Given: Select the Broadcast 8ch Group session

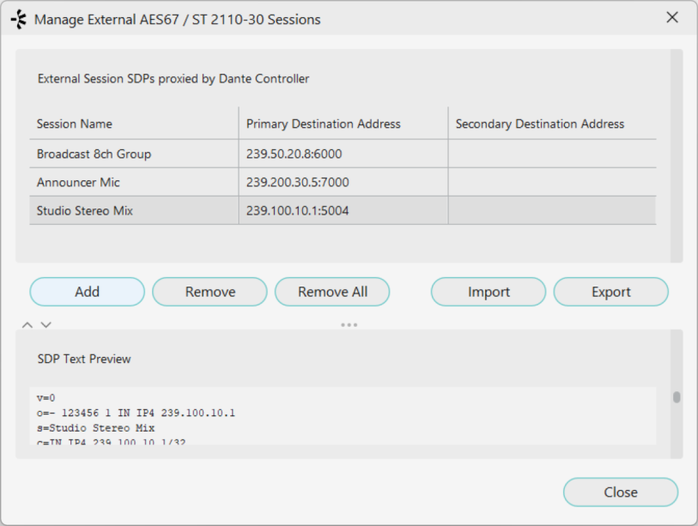Looking at the screenshot, I should pyautogui.click(x=94, y=154).
